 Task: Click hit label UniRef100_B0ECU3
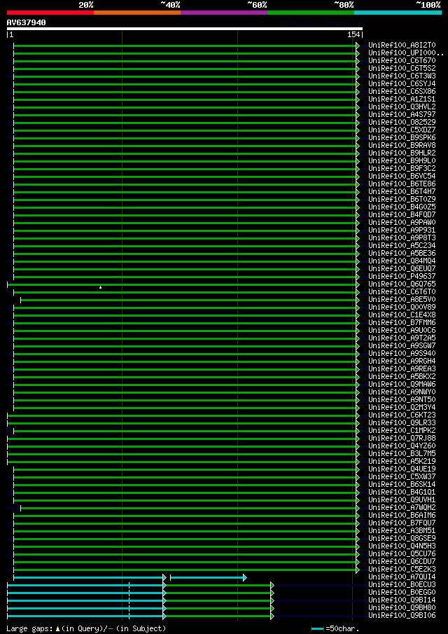coord(402,585)
